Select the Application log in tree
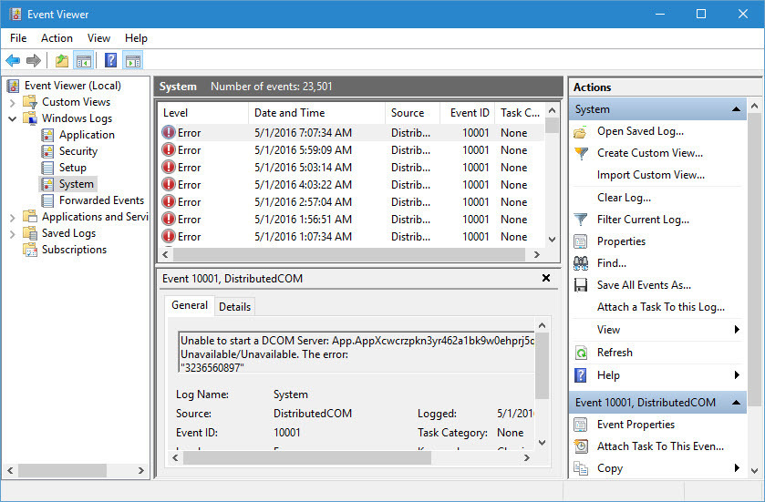765x502 pixels. pos(87,135)
